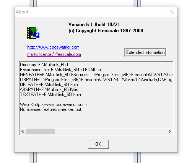Close the About dialog with X

(172, 12)
